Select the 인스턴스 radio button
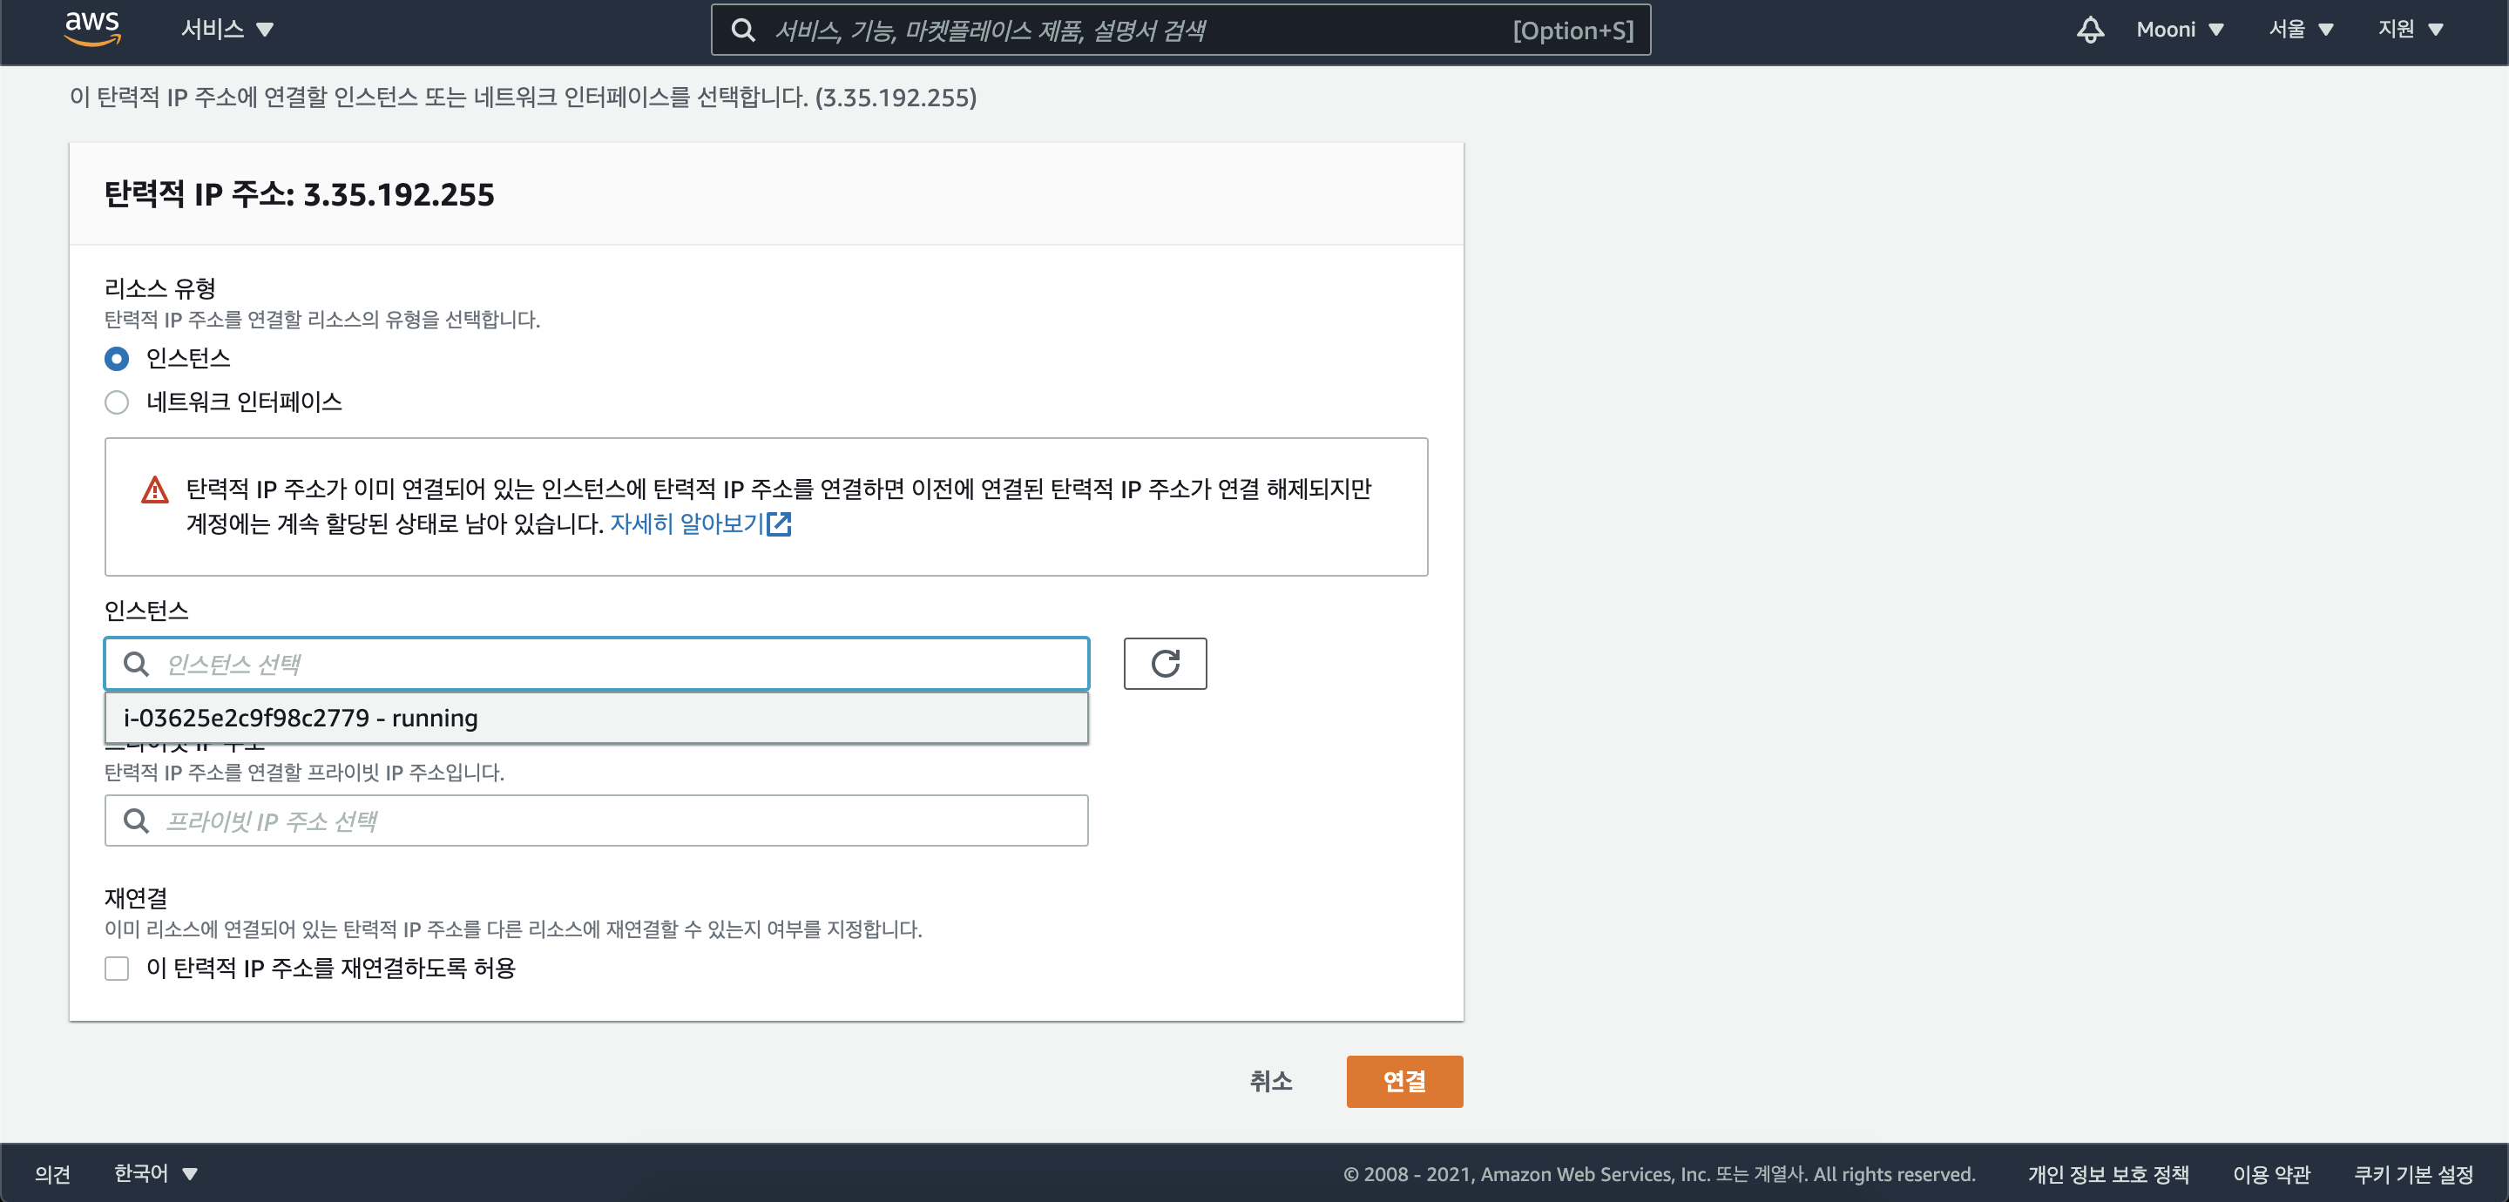Image resolution: width=2509 pixels, height=1202 pixels. coord(117,359)
